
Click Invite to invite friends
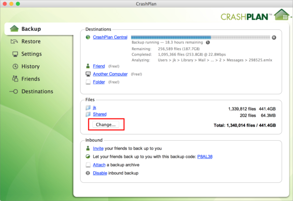coord(98,148)
